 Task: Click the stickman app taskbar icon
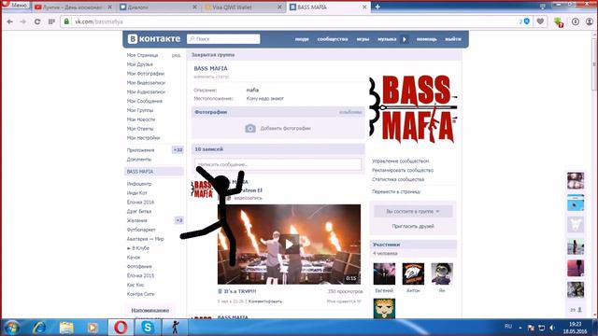(175, 328)
